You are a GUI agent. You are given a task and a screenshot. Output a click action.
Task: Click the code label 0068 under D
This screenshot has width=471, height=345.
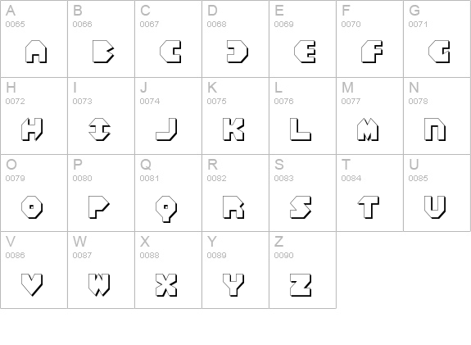216,24
